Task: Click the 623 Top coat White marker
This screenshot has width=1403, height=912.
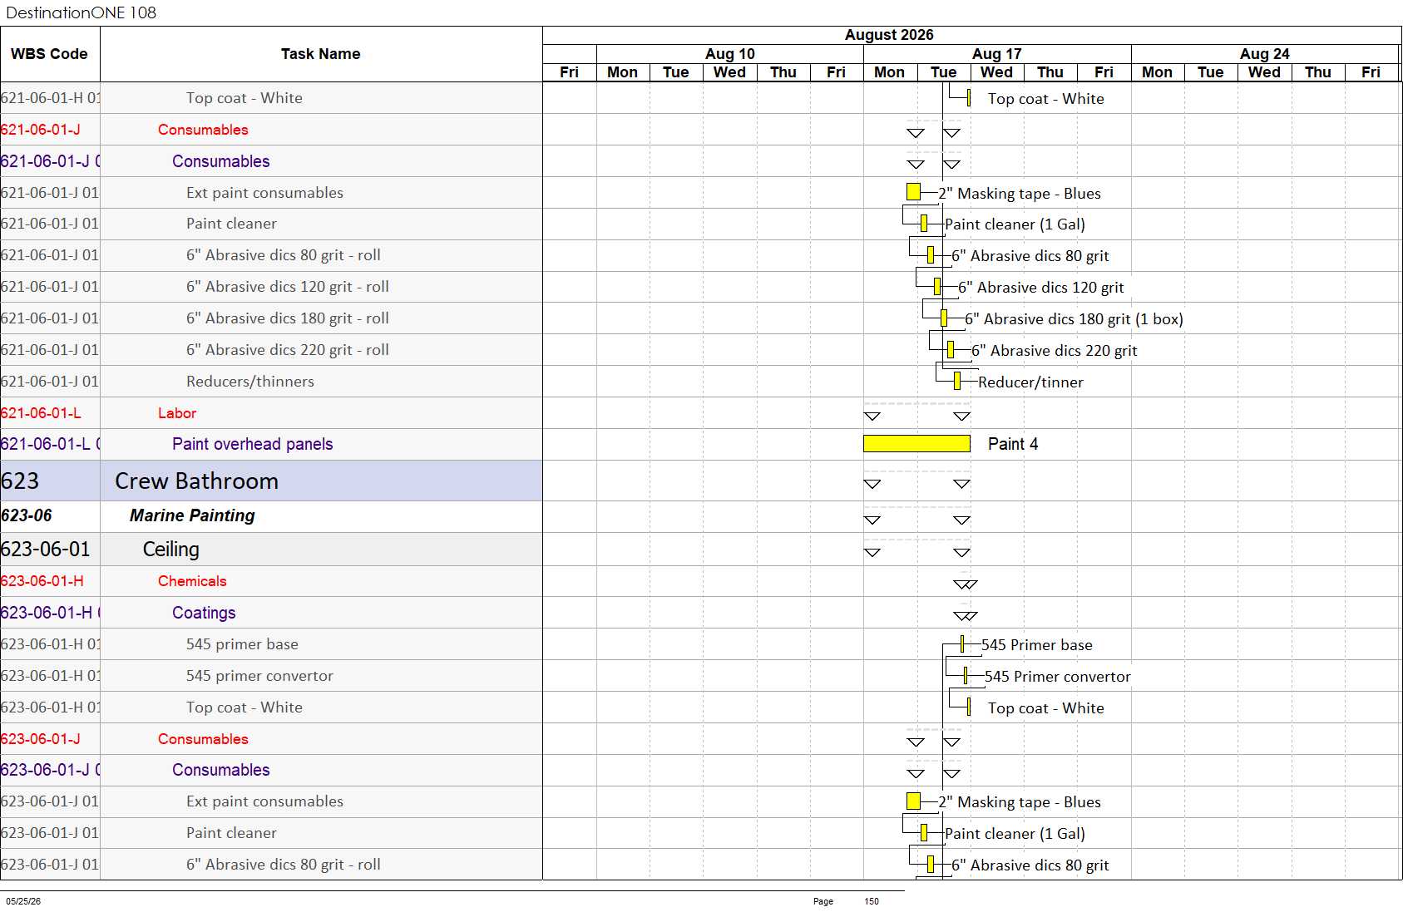Action: point(969,707)
